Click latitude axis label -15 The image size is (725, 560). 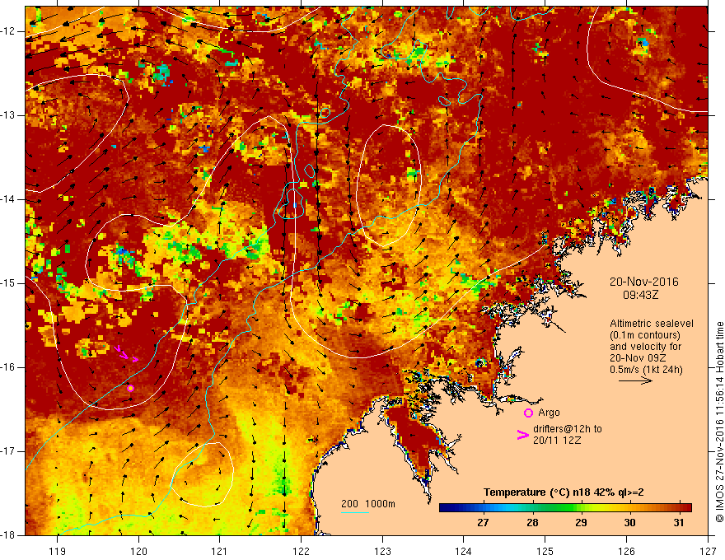pyautogui.click(x=8, y=283)
